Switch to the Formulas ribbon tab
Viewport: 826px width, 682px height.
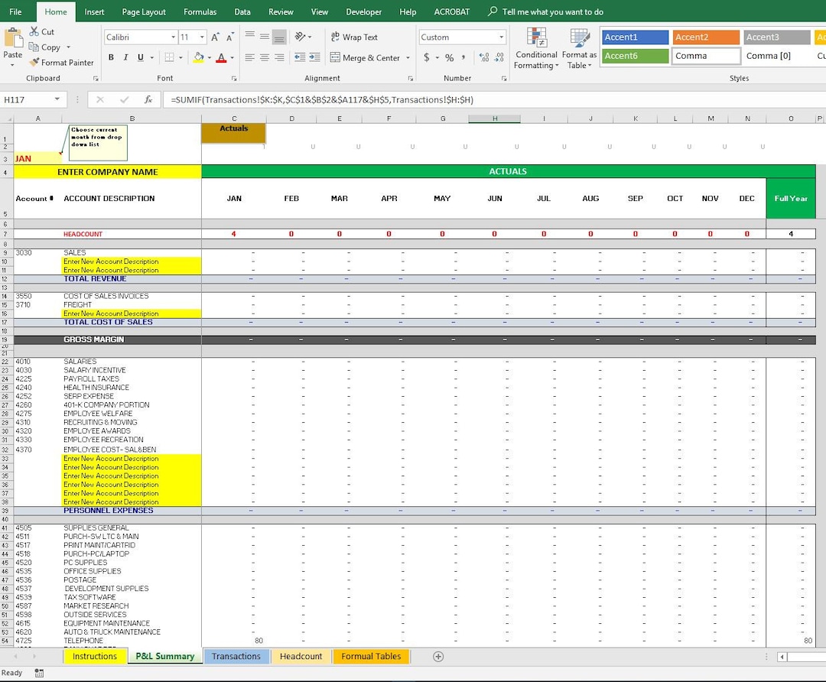pos(200,11)
